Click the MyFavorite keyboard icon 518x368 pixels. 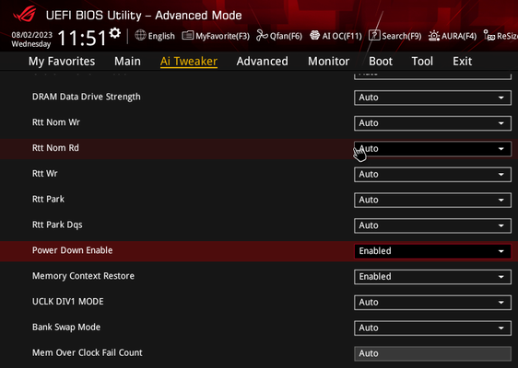(x=188, y=35)
